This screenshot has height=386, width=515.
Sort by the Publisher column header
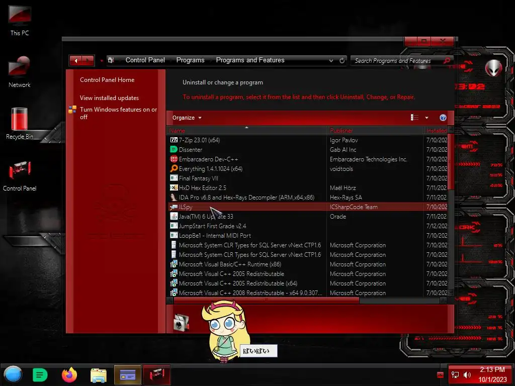[375, 130]
